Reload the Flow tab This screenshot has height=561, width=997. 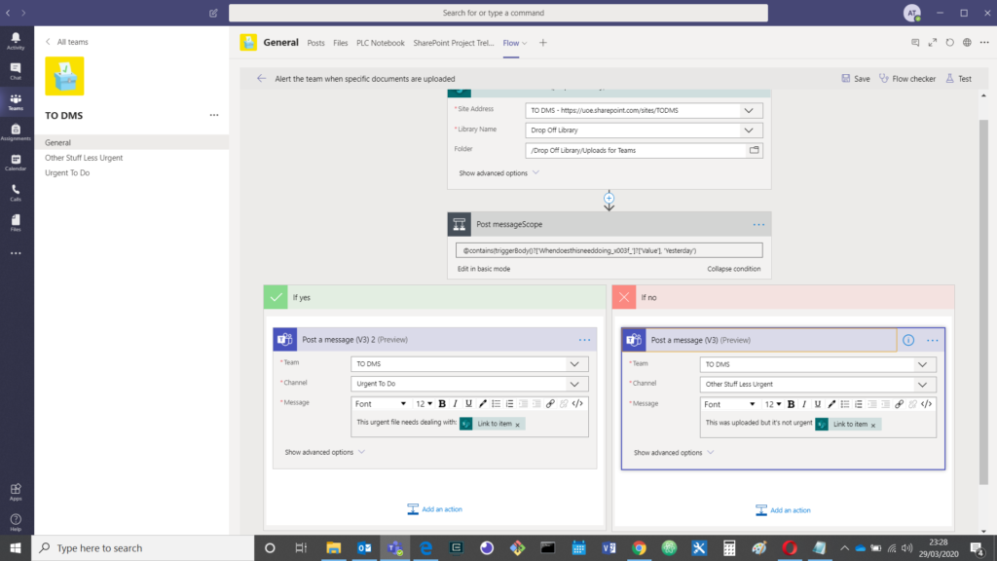950,43
